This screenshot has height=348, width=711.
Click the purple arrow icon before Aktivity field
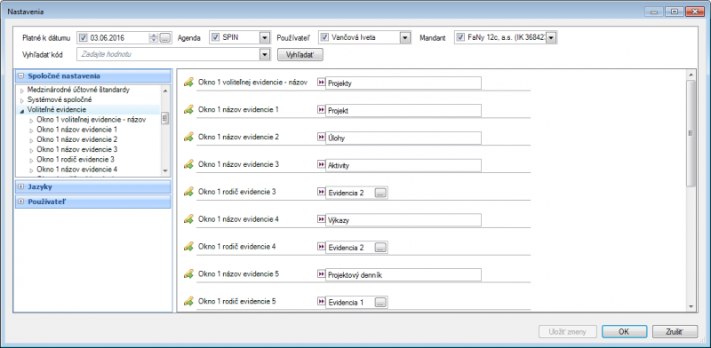(321, 165)
